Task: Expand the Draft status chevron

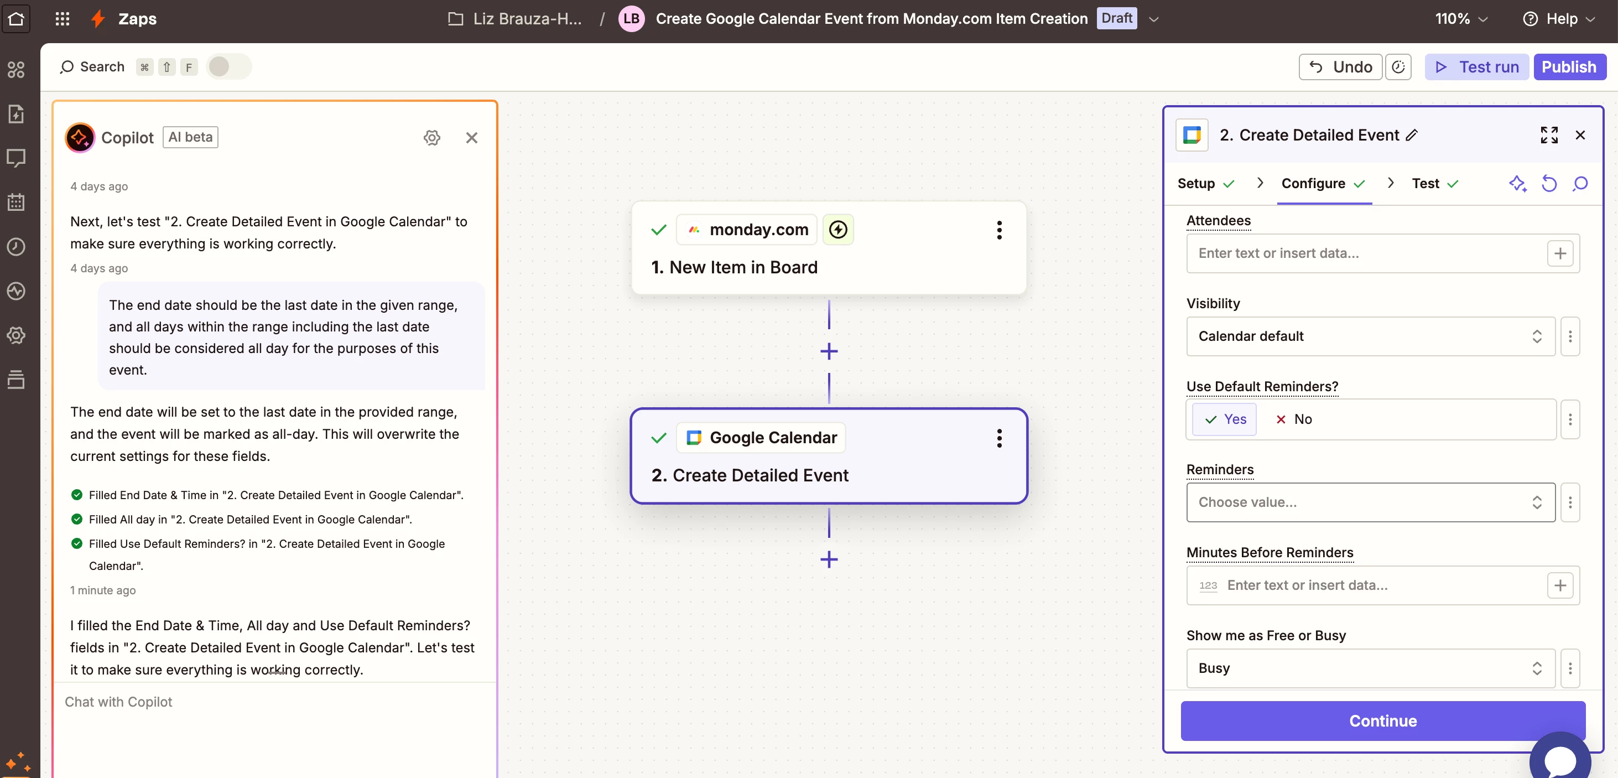Action: (x=1153, y=19)
